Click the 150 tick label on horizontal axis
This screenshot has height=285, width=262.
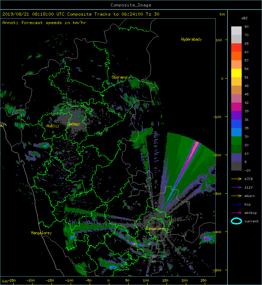tap(165, 281)
